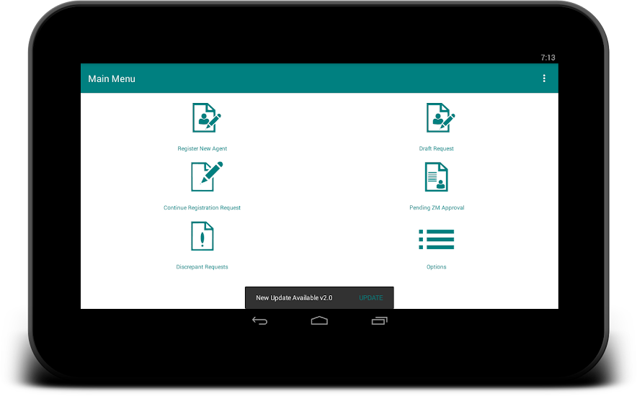The width and height of the screenshot is (637, 396).
Task: Click the "Register New Agent" text label
Action: point(202,148)
